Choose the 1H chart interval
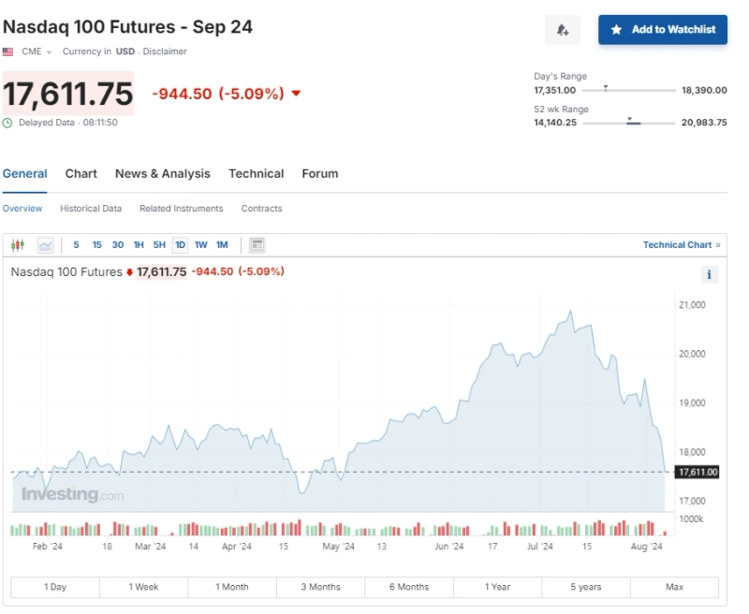 (x=139, y=245)
